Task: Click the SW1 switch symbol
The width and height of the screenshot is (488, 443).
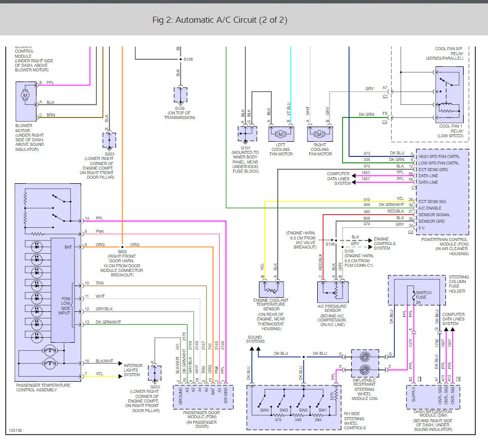Action: (321, 401)
